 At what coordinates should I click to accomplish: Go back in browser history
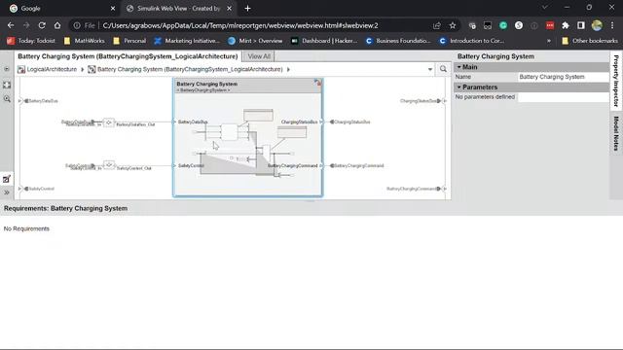(11, 25)
